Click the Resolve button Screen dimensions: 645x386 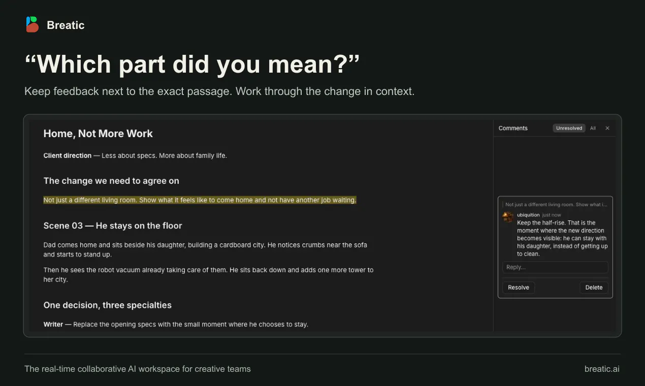(519, 287)
